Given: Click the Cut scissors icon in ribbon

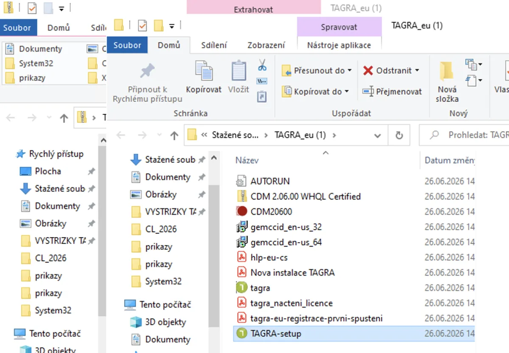Looking at the screenshot, I should coord(262,65).
